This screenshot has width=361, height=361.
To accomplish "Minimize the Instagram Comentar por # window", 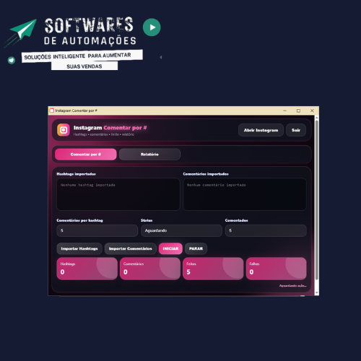I will click(x=285, y=110).
